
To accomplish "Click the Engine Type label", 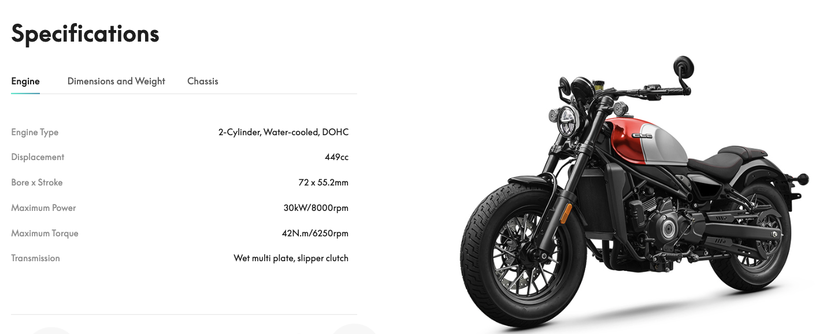I will tap(35, 132).
